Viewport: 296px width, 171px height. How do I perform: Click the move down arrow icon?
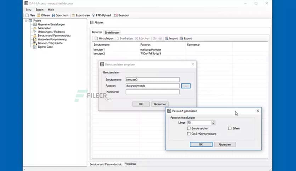coord(160,39)
